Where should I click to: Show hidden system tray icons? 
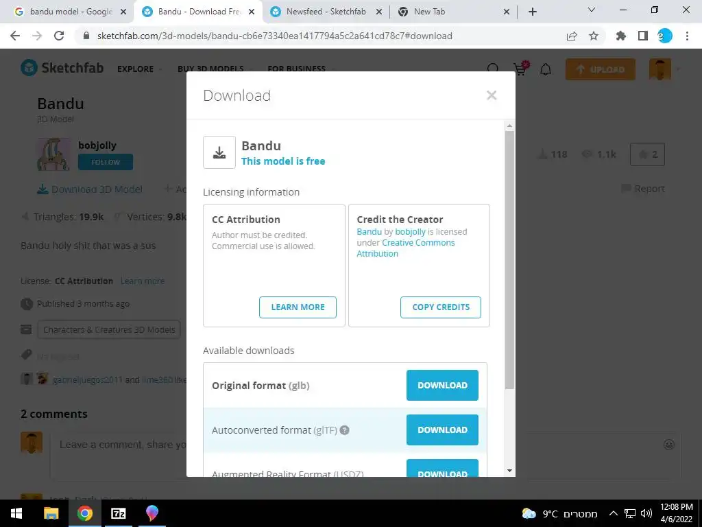(614, 513)
